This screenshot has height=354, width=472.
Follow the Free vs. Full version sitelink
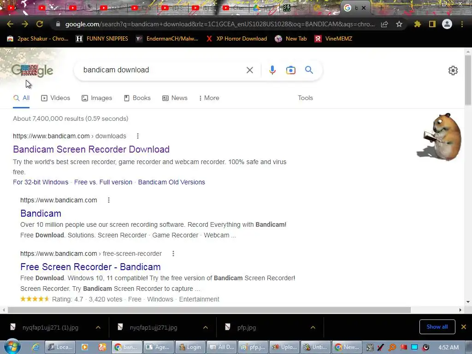click(x=103, y=182)
